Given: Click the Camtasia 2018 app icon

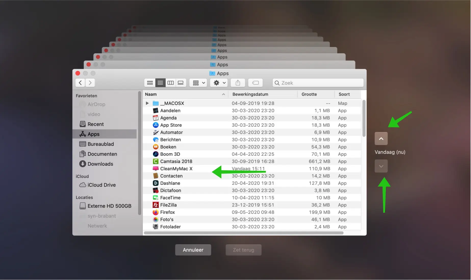Looking at the screenshot, I should (x=156, y=161).
